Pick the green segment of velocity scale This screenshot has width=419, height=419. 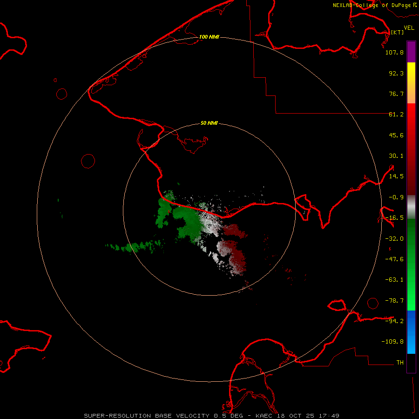coord(411,264)
